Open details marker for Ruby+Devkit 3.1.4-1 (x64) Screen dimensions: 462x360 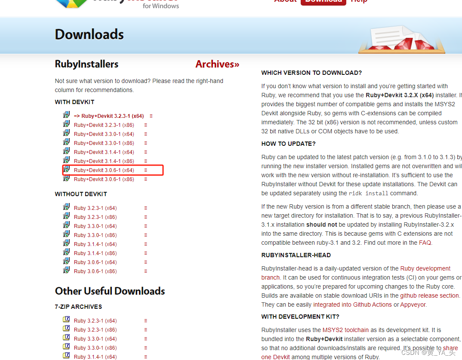coord(145,152)
